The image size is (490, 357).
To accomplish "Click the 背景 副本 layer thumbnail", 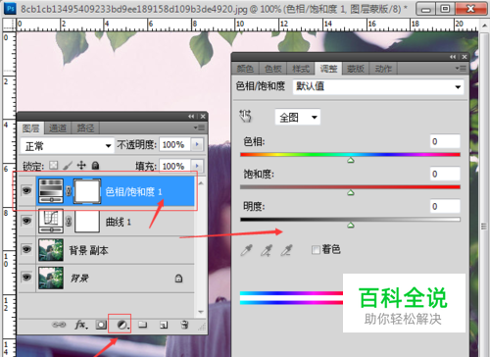I will tap(51, 250).
